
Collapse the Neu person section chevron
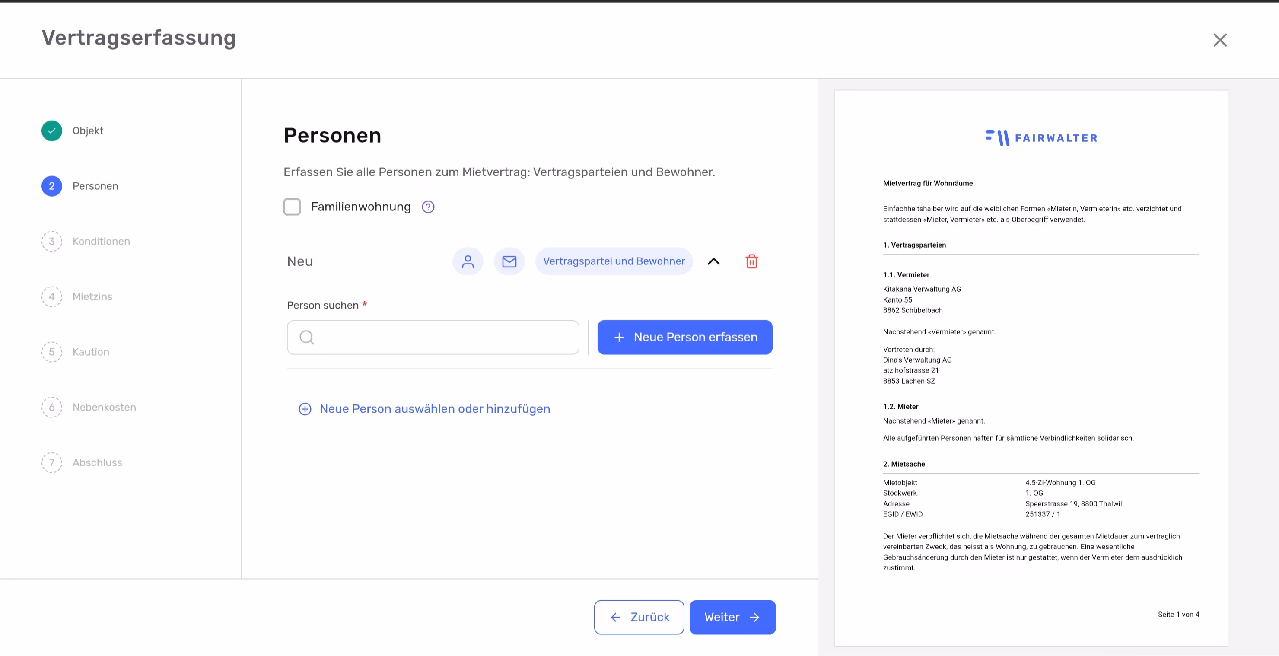click(x=713, y=261)
